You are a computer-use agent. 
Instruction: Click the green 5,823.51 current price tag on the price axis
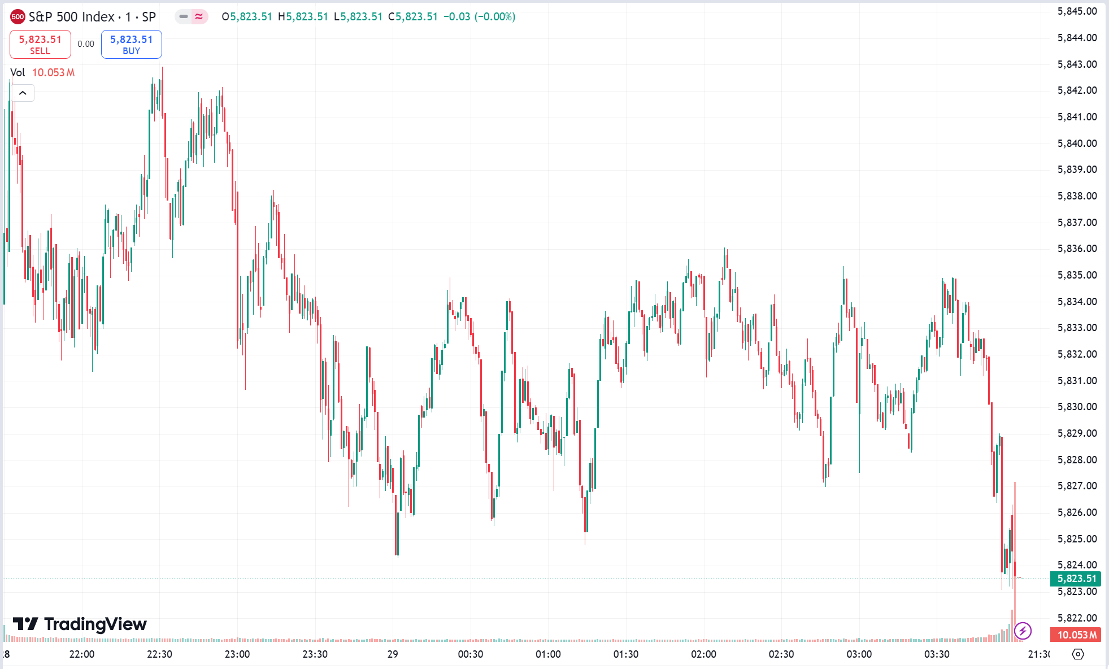pos(1076,579)
